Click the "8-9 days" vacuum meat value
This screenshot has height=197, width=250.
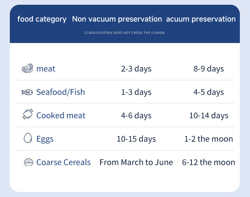click(x=209, y=69)
